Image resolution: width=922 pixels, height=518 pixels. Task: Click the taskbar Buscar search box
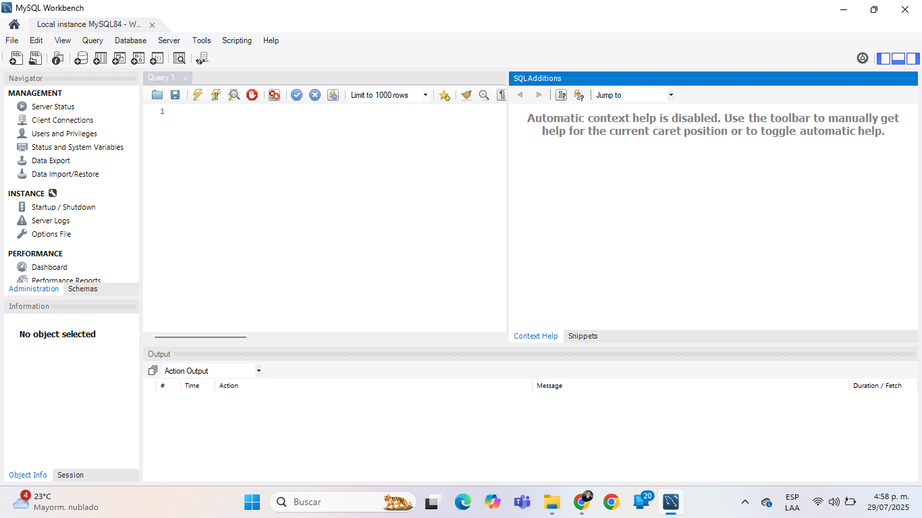coord(343,502)
